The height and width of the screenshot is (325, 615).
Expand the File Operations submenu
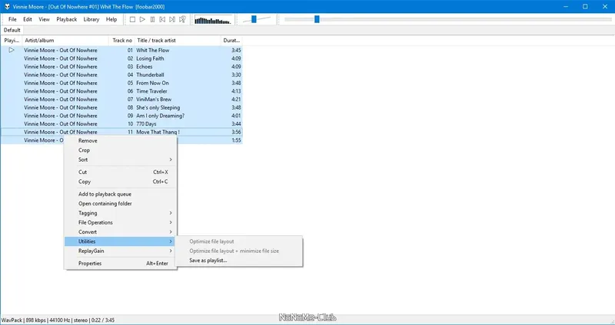[121, 222]
